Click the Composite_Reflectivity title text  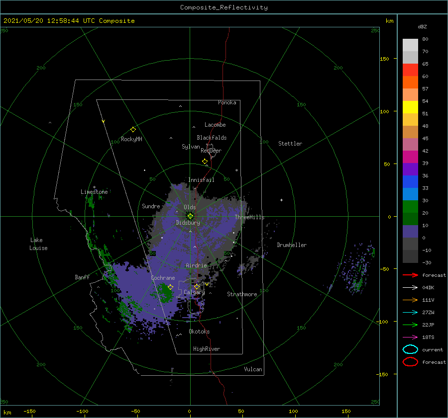(x=224, y=7)
